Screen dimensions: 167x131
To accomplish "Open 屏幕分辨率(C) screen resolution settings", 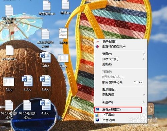I will (x=121, y=110).
